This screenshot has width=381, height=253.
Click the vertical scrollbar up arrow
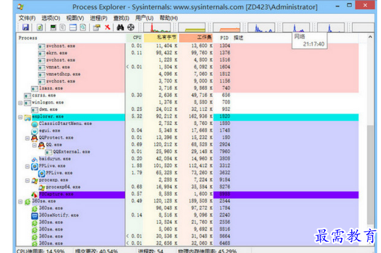click(x=370, y=37)
